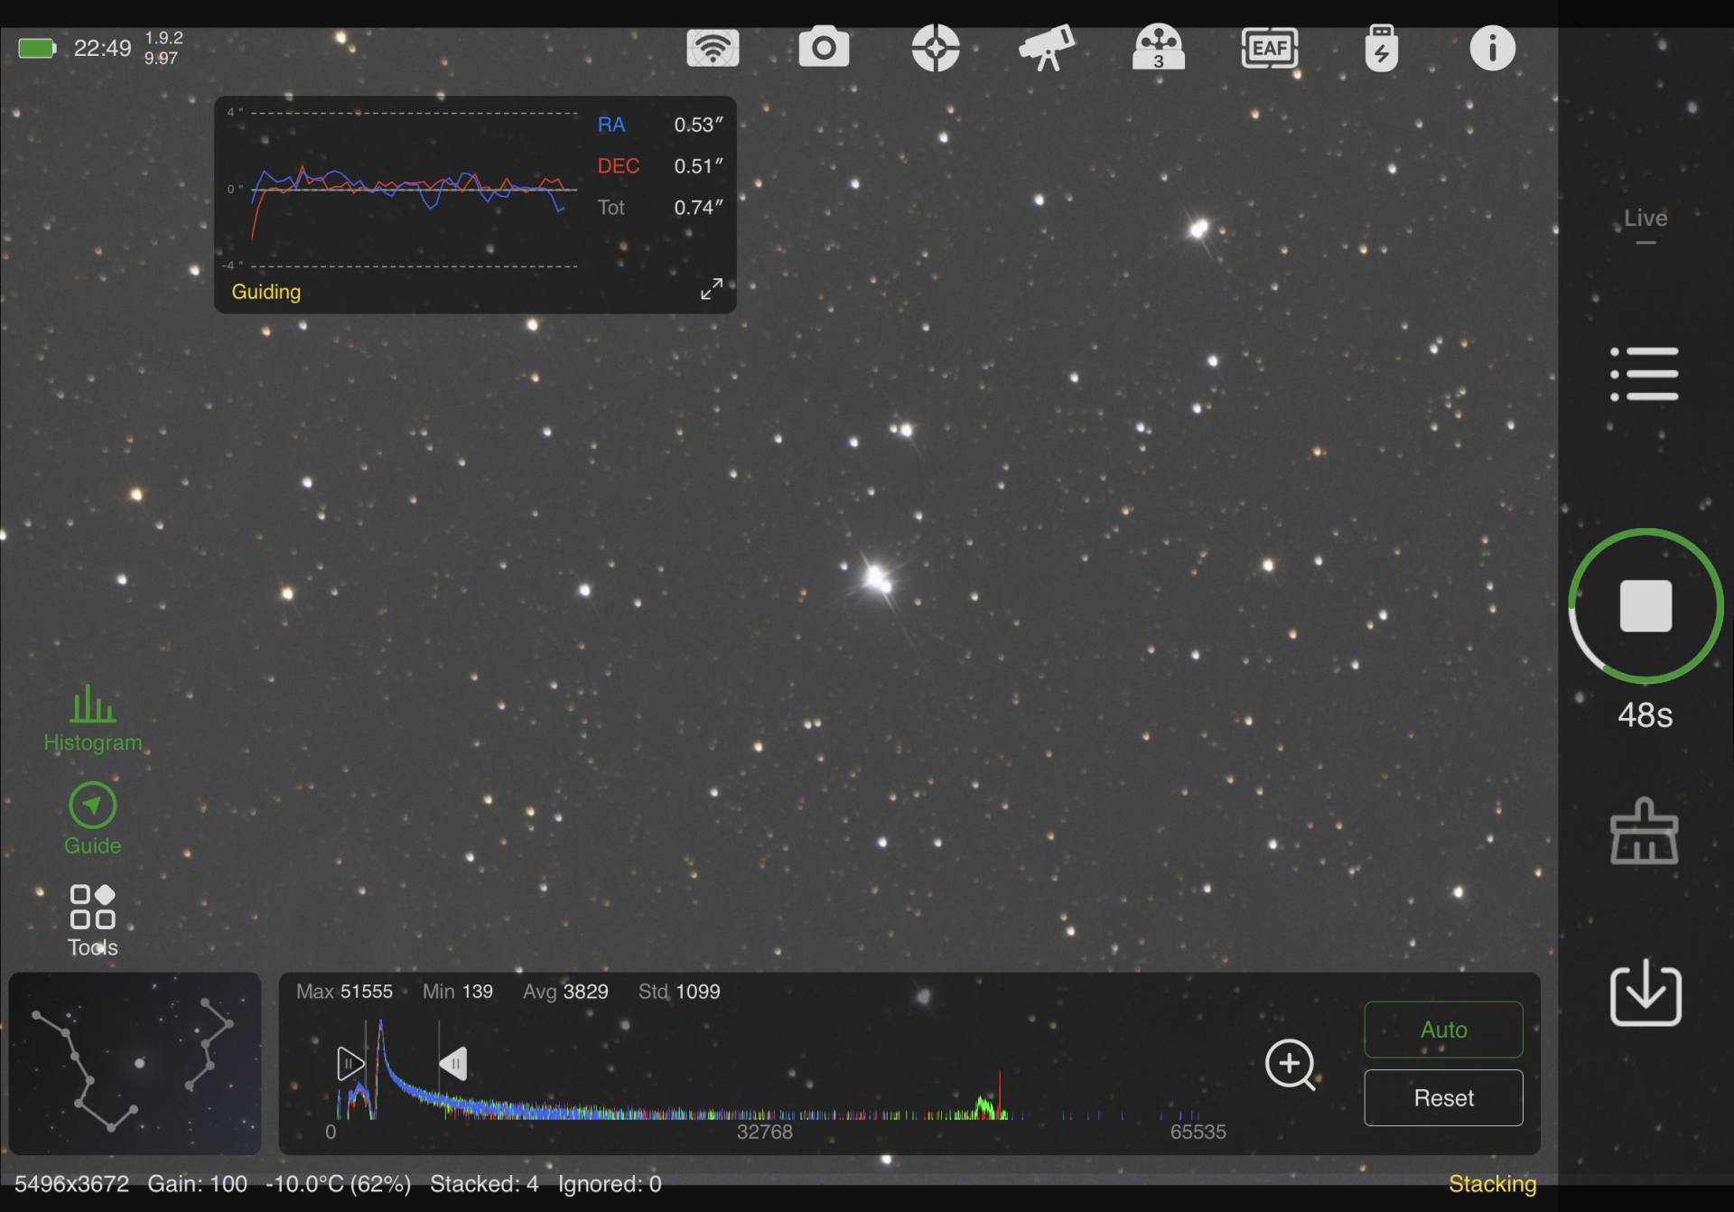Click the Avg 3829 histogram statistic

[565, 992]
